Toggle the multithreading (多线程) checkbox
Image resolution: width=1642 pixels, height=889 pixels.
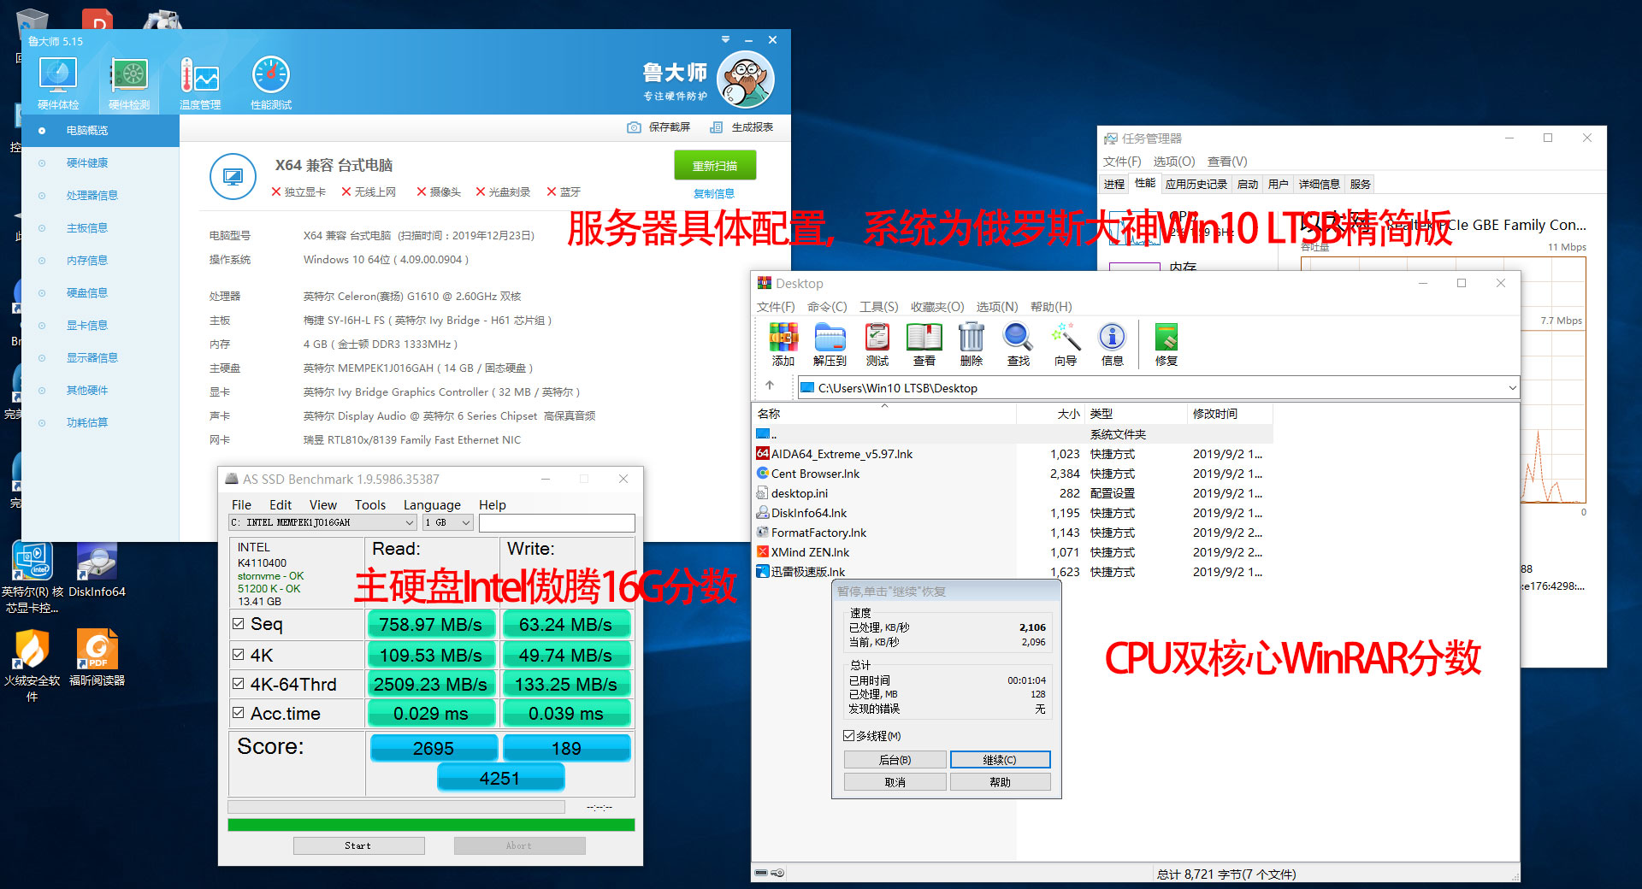pos(849,736)
